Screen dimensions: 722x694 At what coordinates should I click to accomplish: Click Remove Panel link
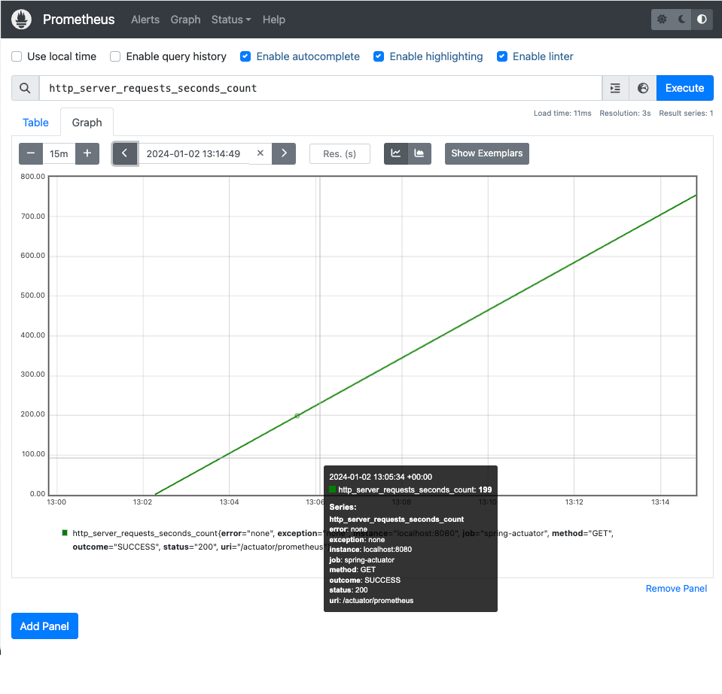tap(676, 589)
